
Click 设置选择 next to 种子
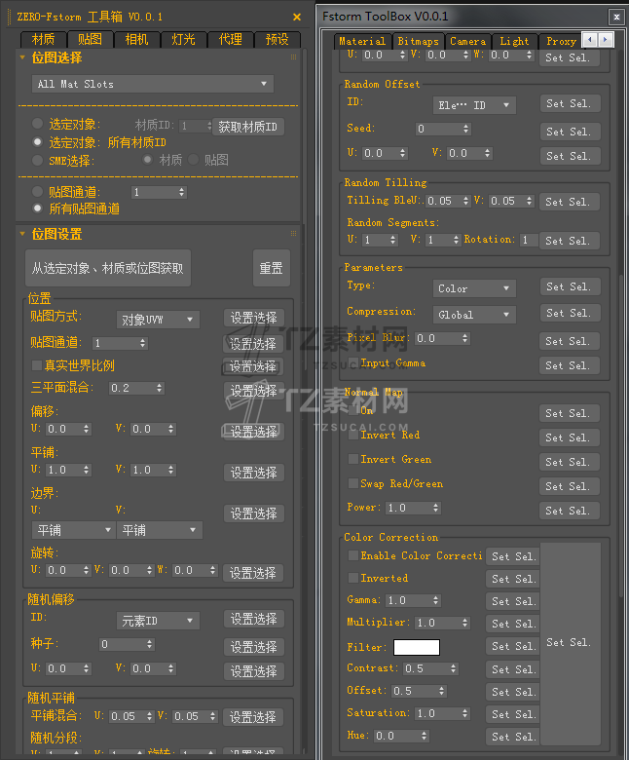coord(254,647)
